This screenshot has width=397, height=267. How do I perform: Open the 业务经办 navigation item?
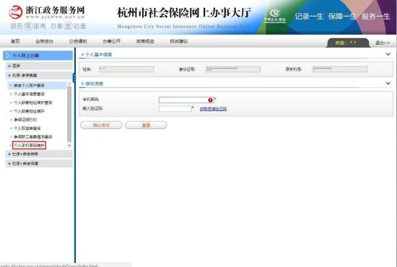pos(44,41)
